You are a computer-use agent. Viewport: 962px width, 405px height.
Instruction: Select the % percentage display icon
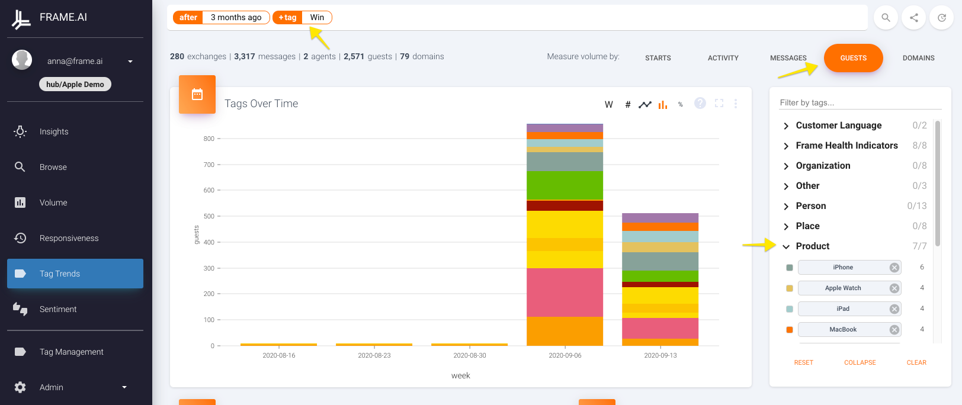681,105
